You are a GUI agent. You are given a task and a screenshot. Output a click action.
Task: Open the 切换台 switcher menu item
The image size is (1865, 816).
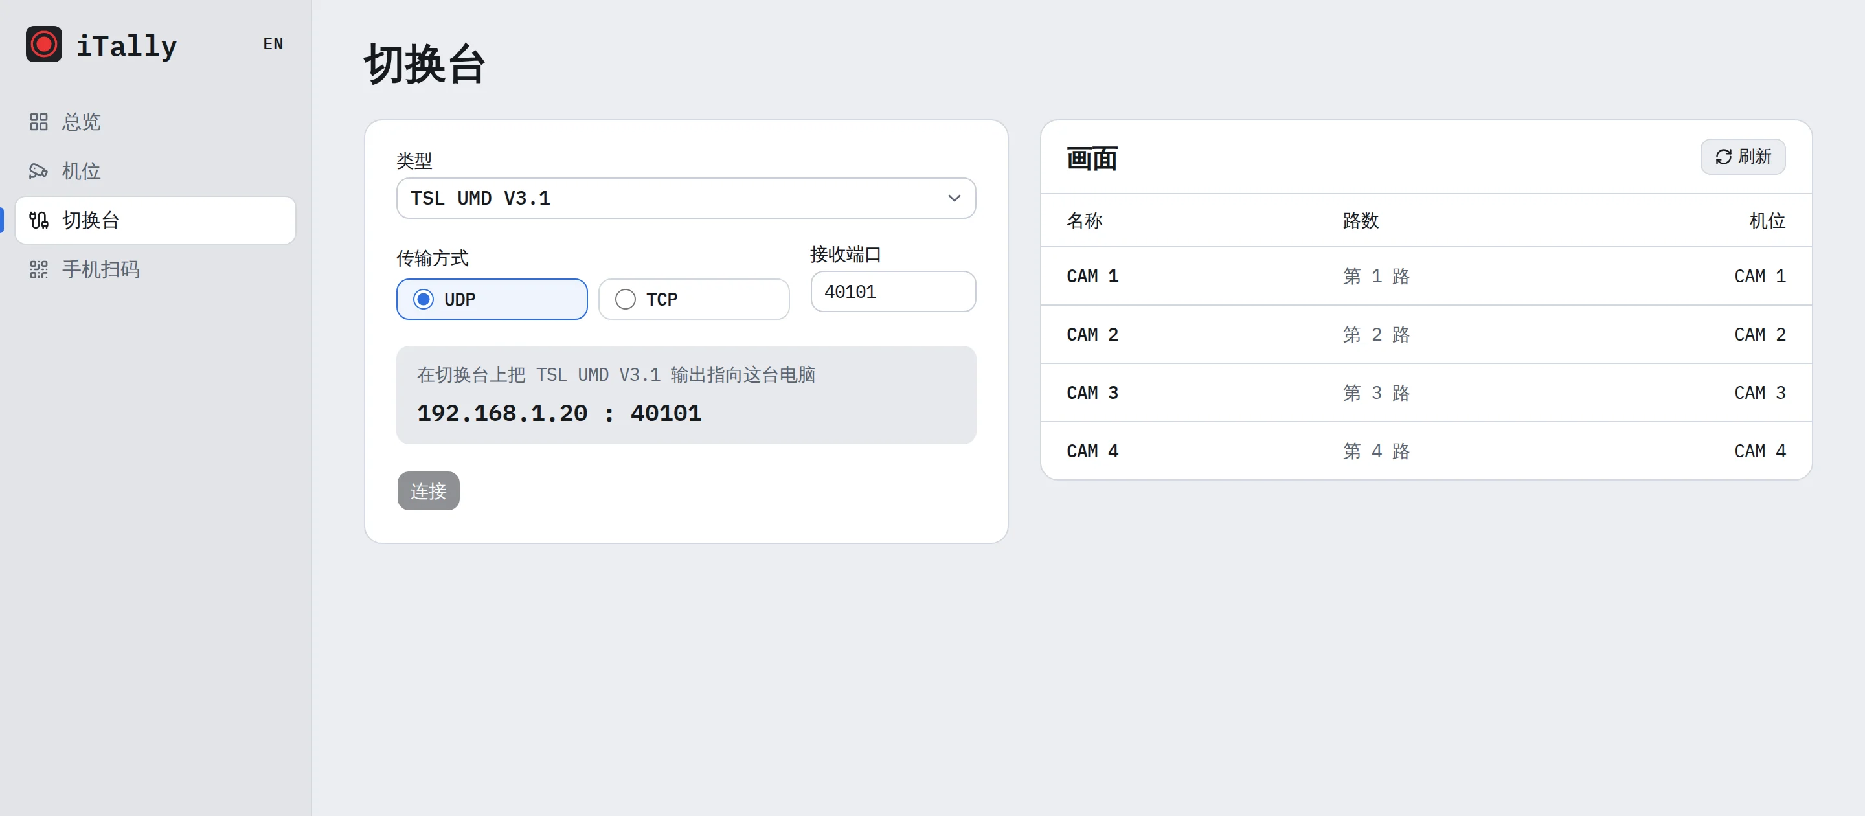tap(155, 220)
